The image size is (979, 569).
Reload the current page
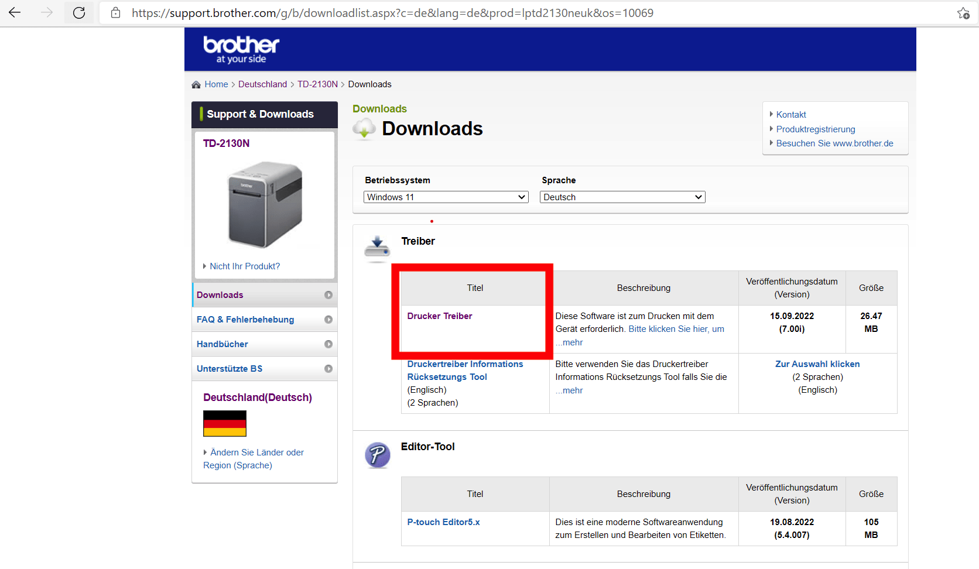pos(79,12)
